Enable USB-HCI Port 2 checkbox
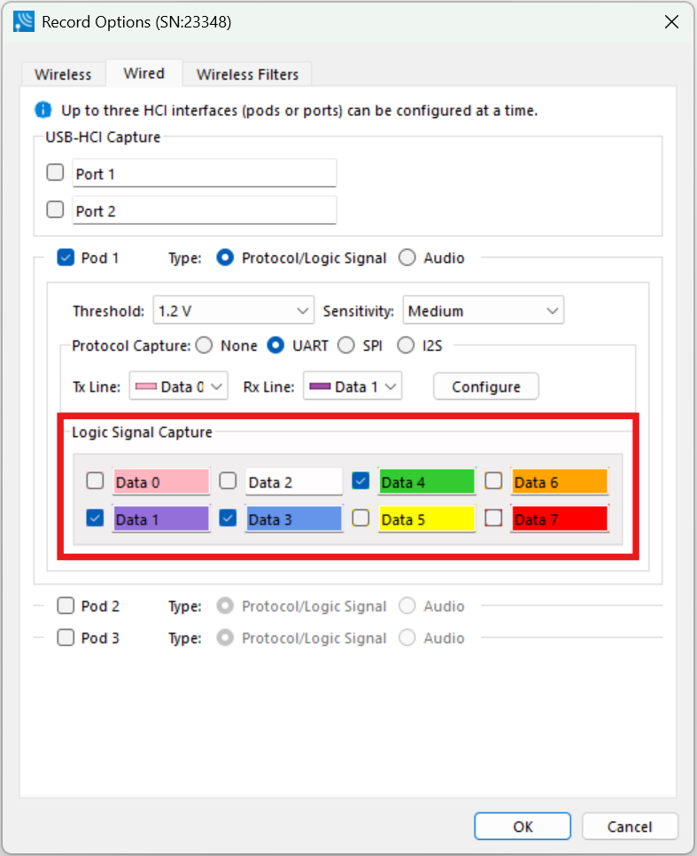This screenshot has height=856, width=697. (55, 210)
